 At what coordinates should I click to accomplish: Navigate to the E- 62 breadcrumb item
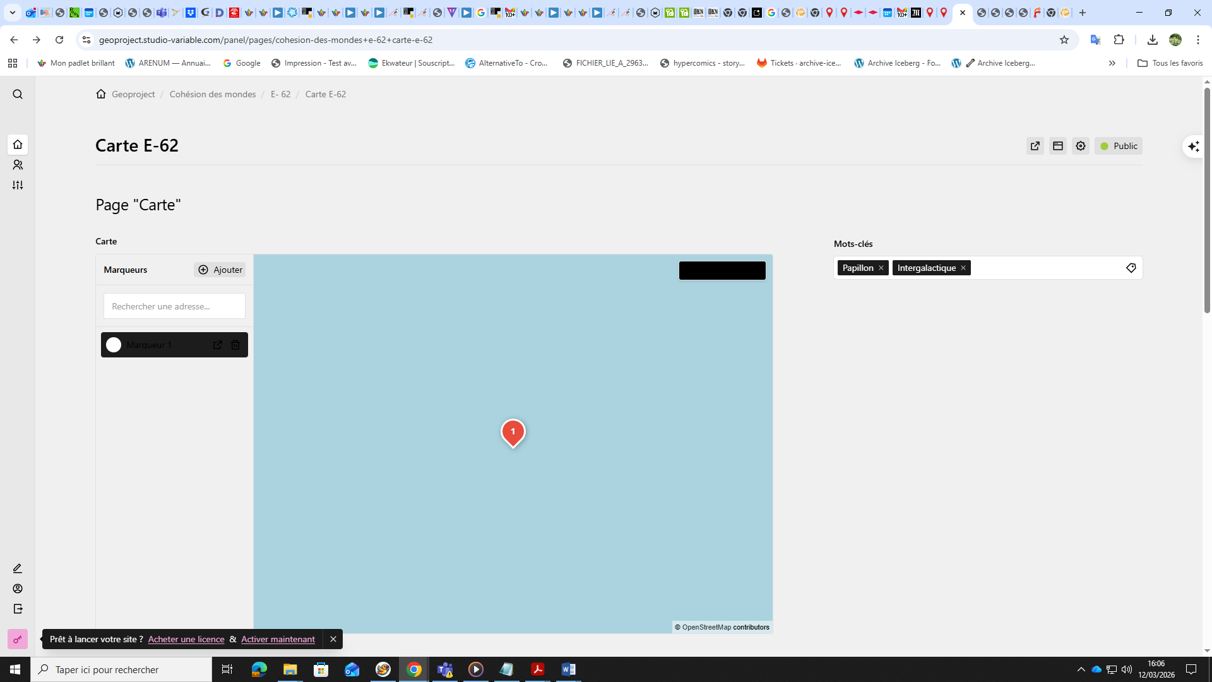[280, 94]
